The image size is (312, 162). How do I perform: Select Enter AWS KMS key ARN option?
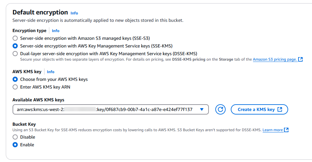[x=15, y=87]
